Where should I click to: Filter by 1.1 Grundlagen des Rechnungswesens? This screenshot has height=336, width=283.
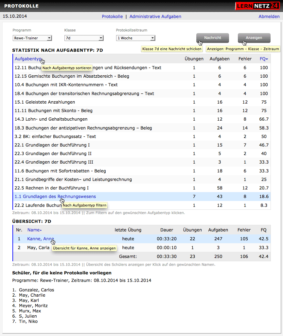(55, 196)
